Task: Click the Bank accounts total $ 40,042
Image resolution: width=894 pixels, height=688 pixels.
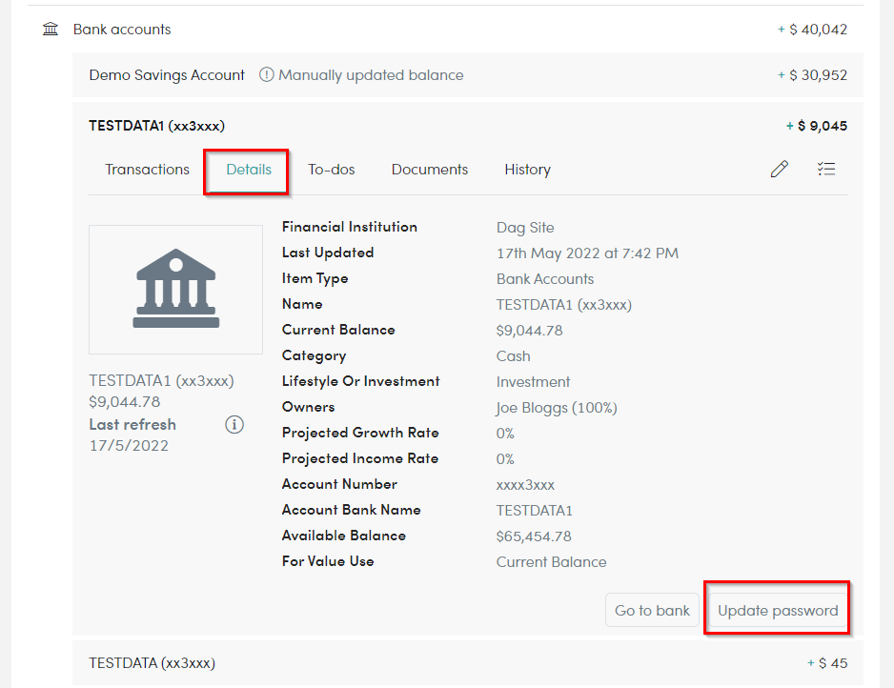Action: [812, 30]
